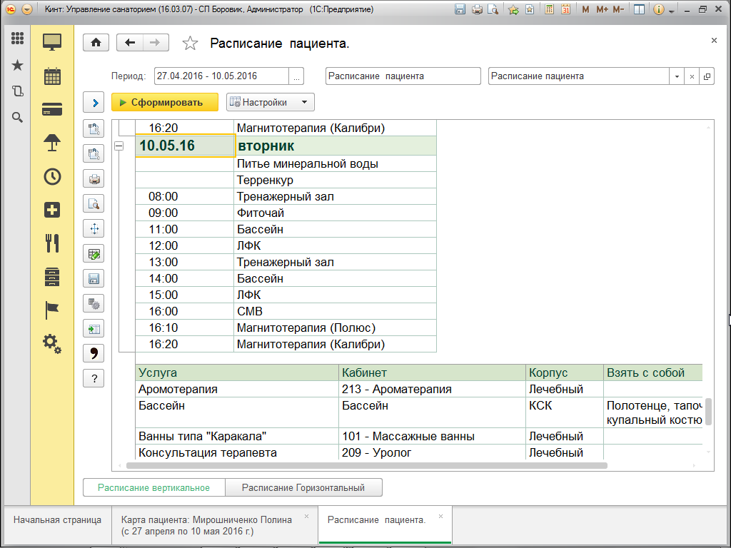
Task: Click the first variant structure icon
Action: (x=94, y=128)
